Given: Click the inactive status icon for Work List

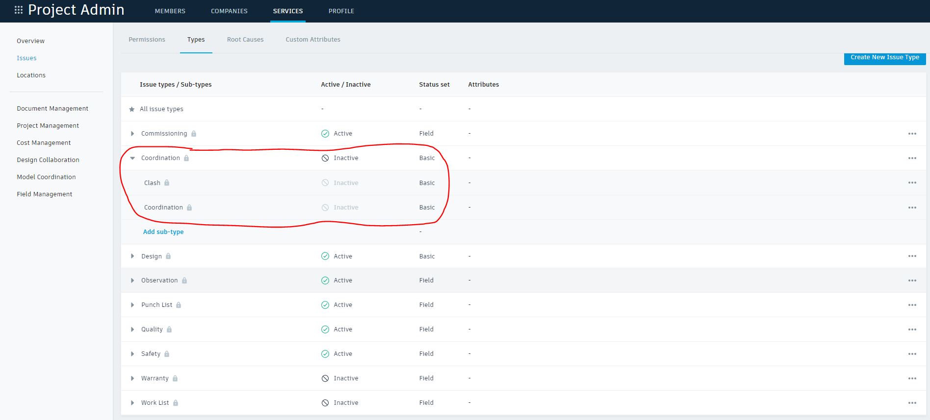Looking at the screenshot, I should [325, 403].
